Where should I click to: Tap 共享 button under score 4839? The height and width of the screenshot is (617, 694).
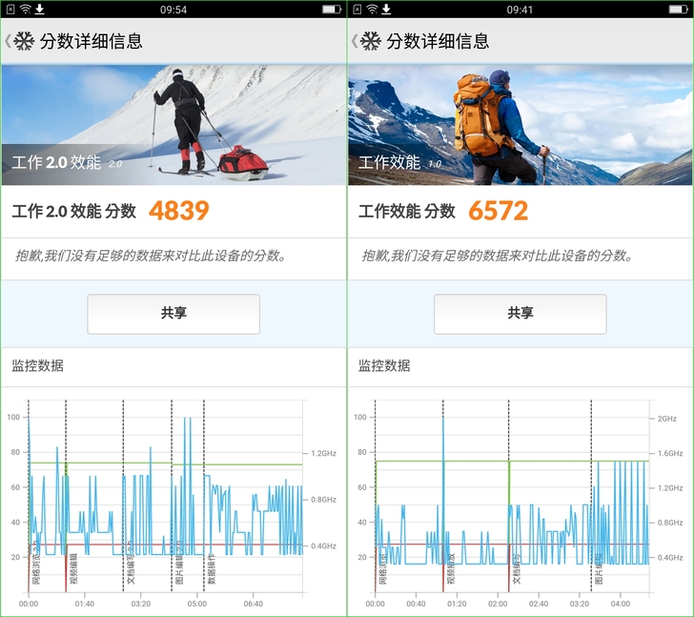[173, 314]
